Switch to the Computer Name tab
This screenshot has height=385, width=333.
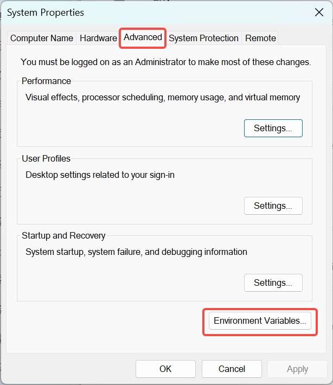tap(42, 39)
